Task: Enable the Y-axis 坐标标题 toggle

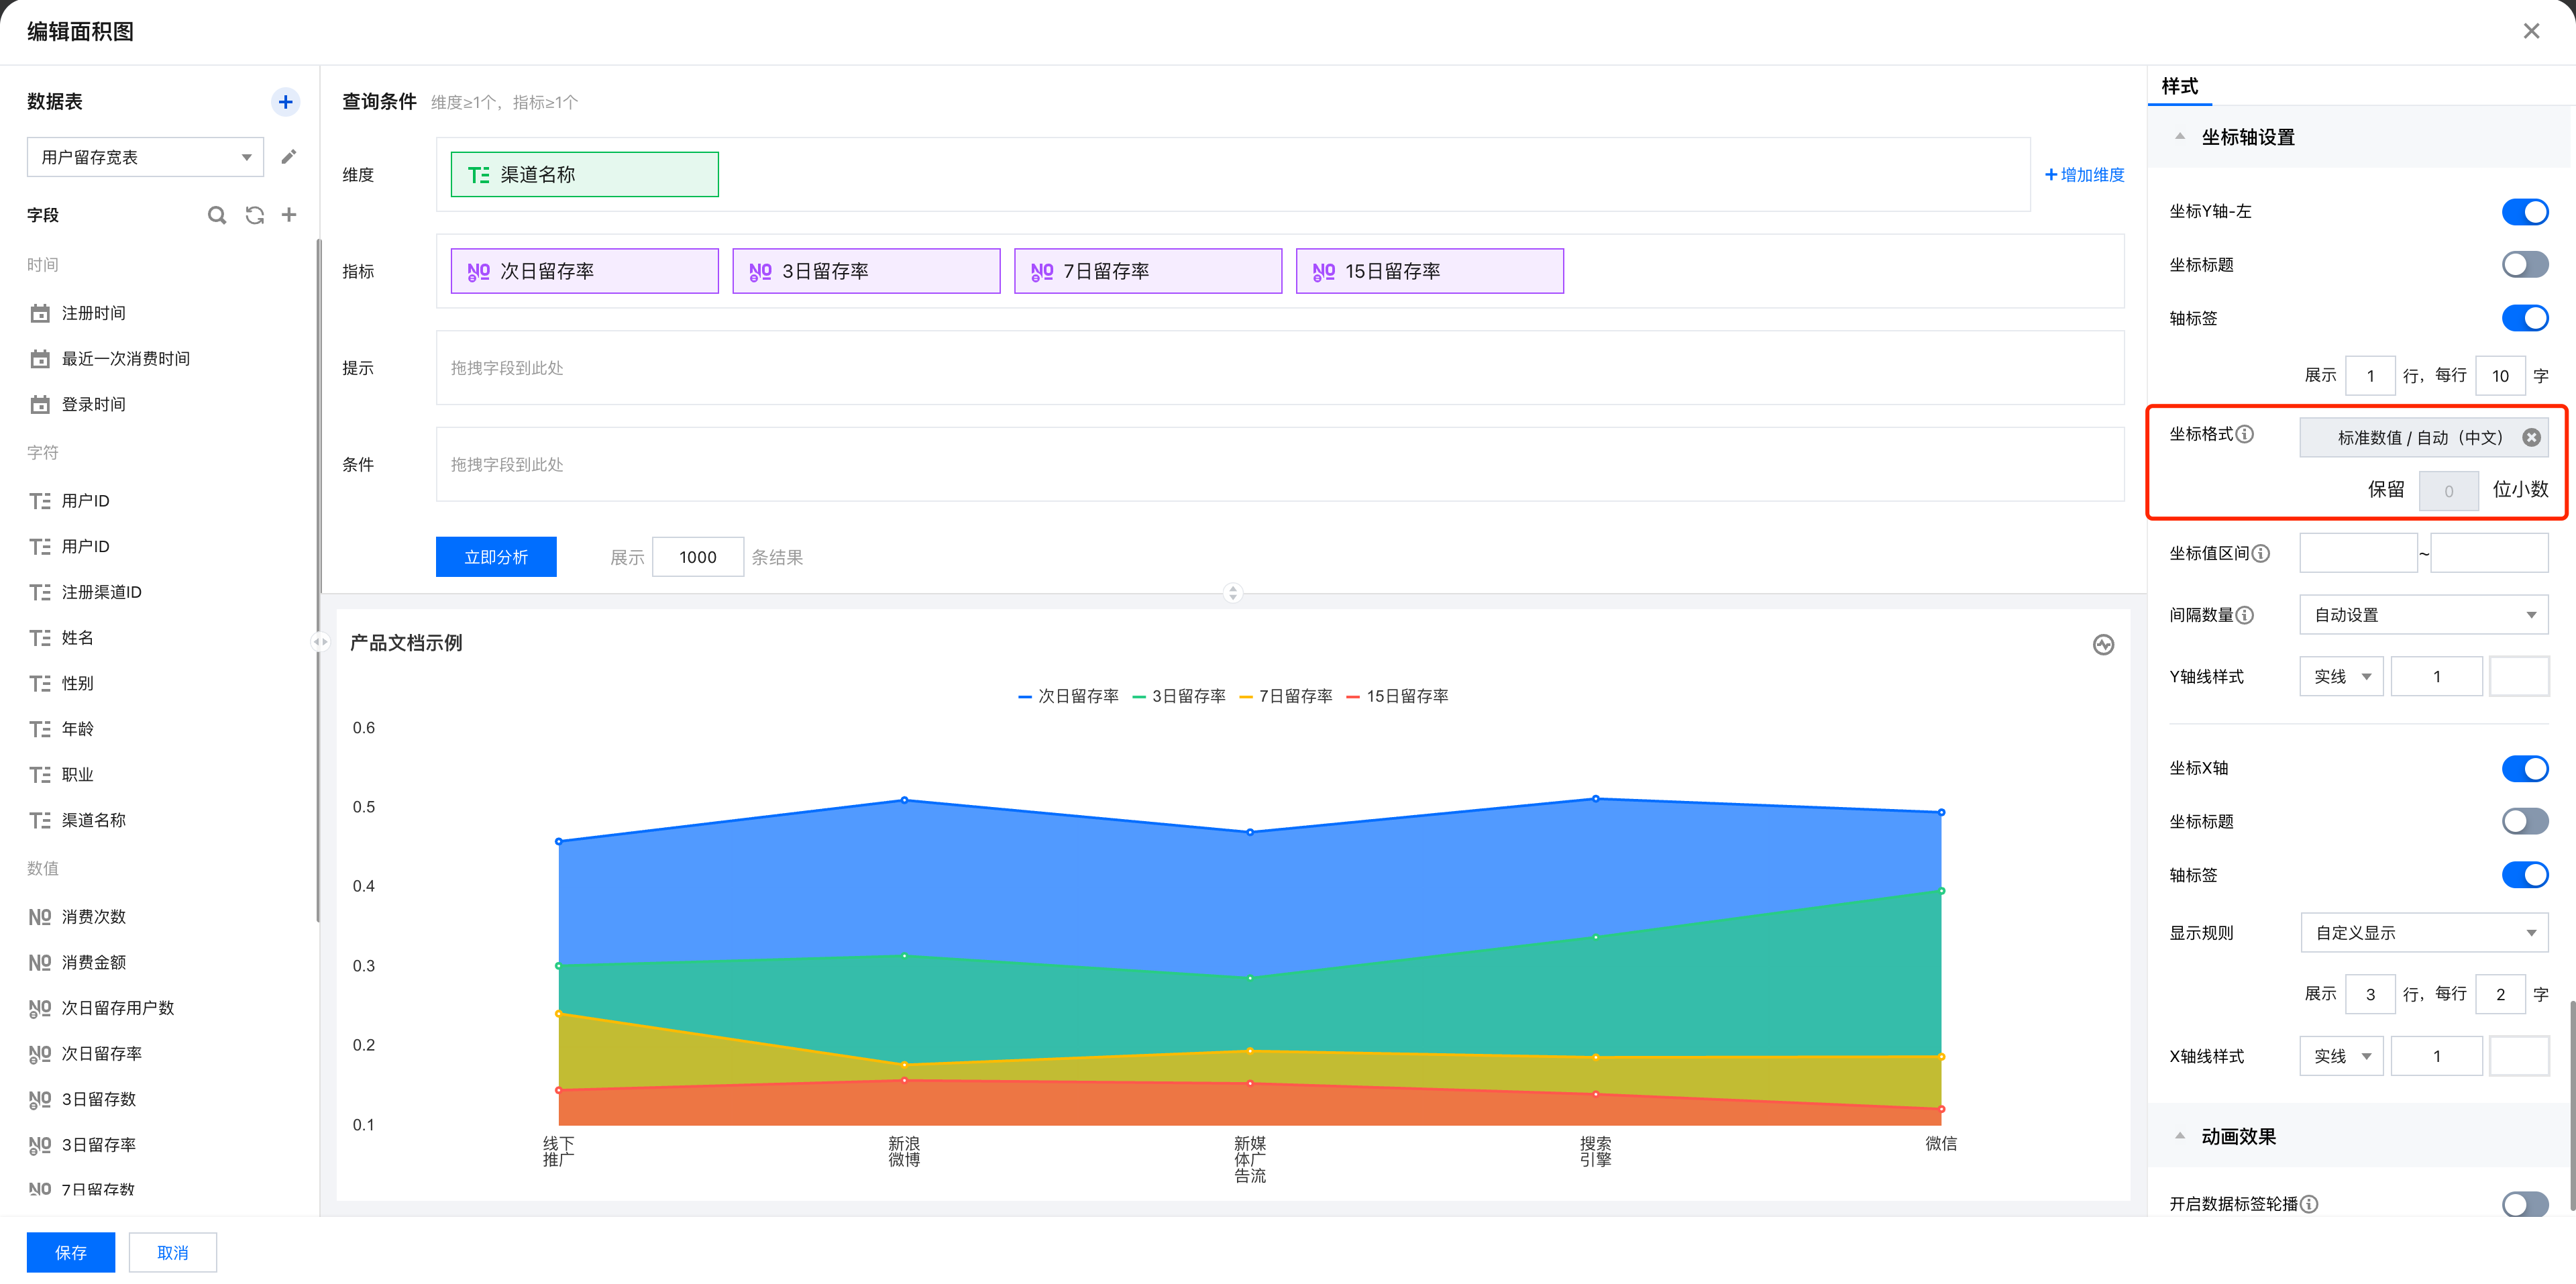Action: click(2524, 265)
